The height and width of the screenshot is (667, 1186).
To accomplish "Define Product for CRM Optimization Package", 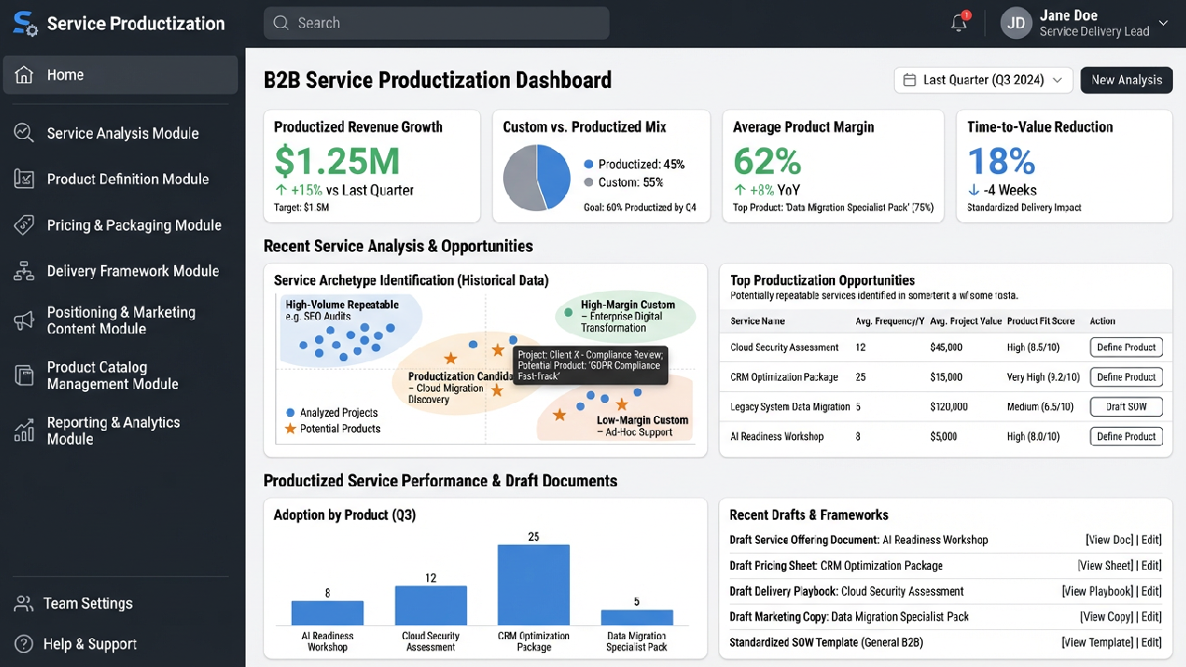I will (1126, 377).
